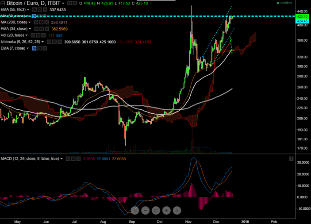Click the realtime status indicator
Image resolution: width=311 pixels, height=224 pixels.
[284, 3]
